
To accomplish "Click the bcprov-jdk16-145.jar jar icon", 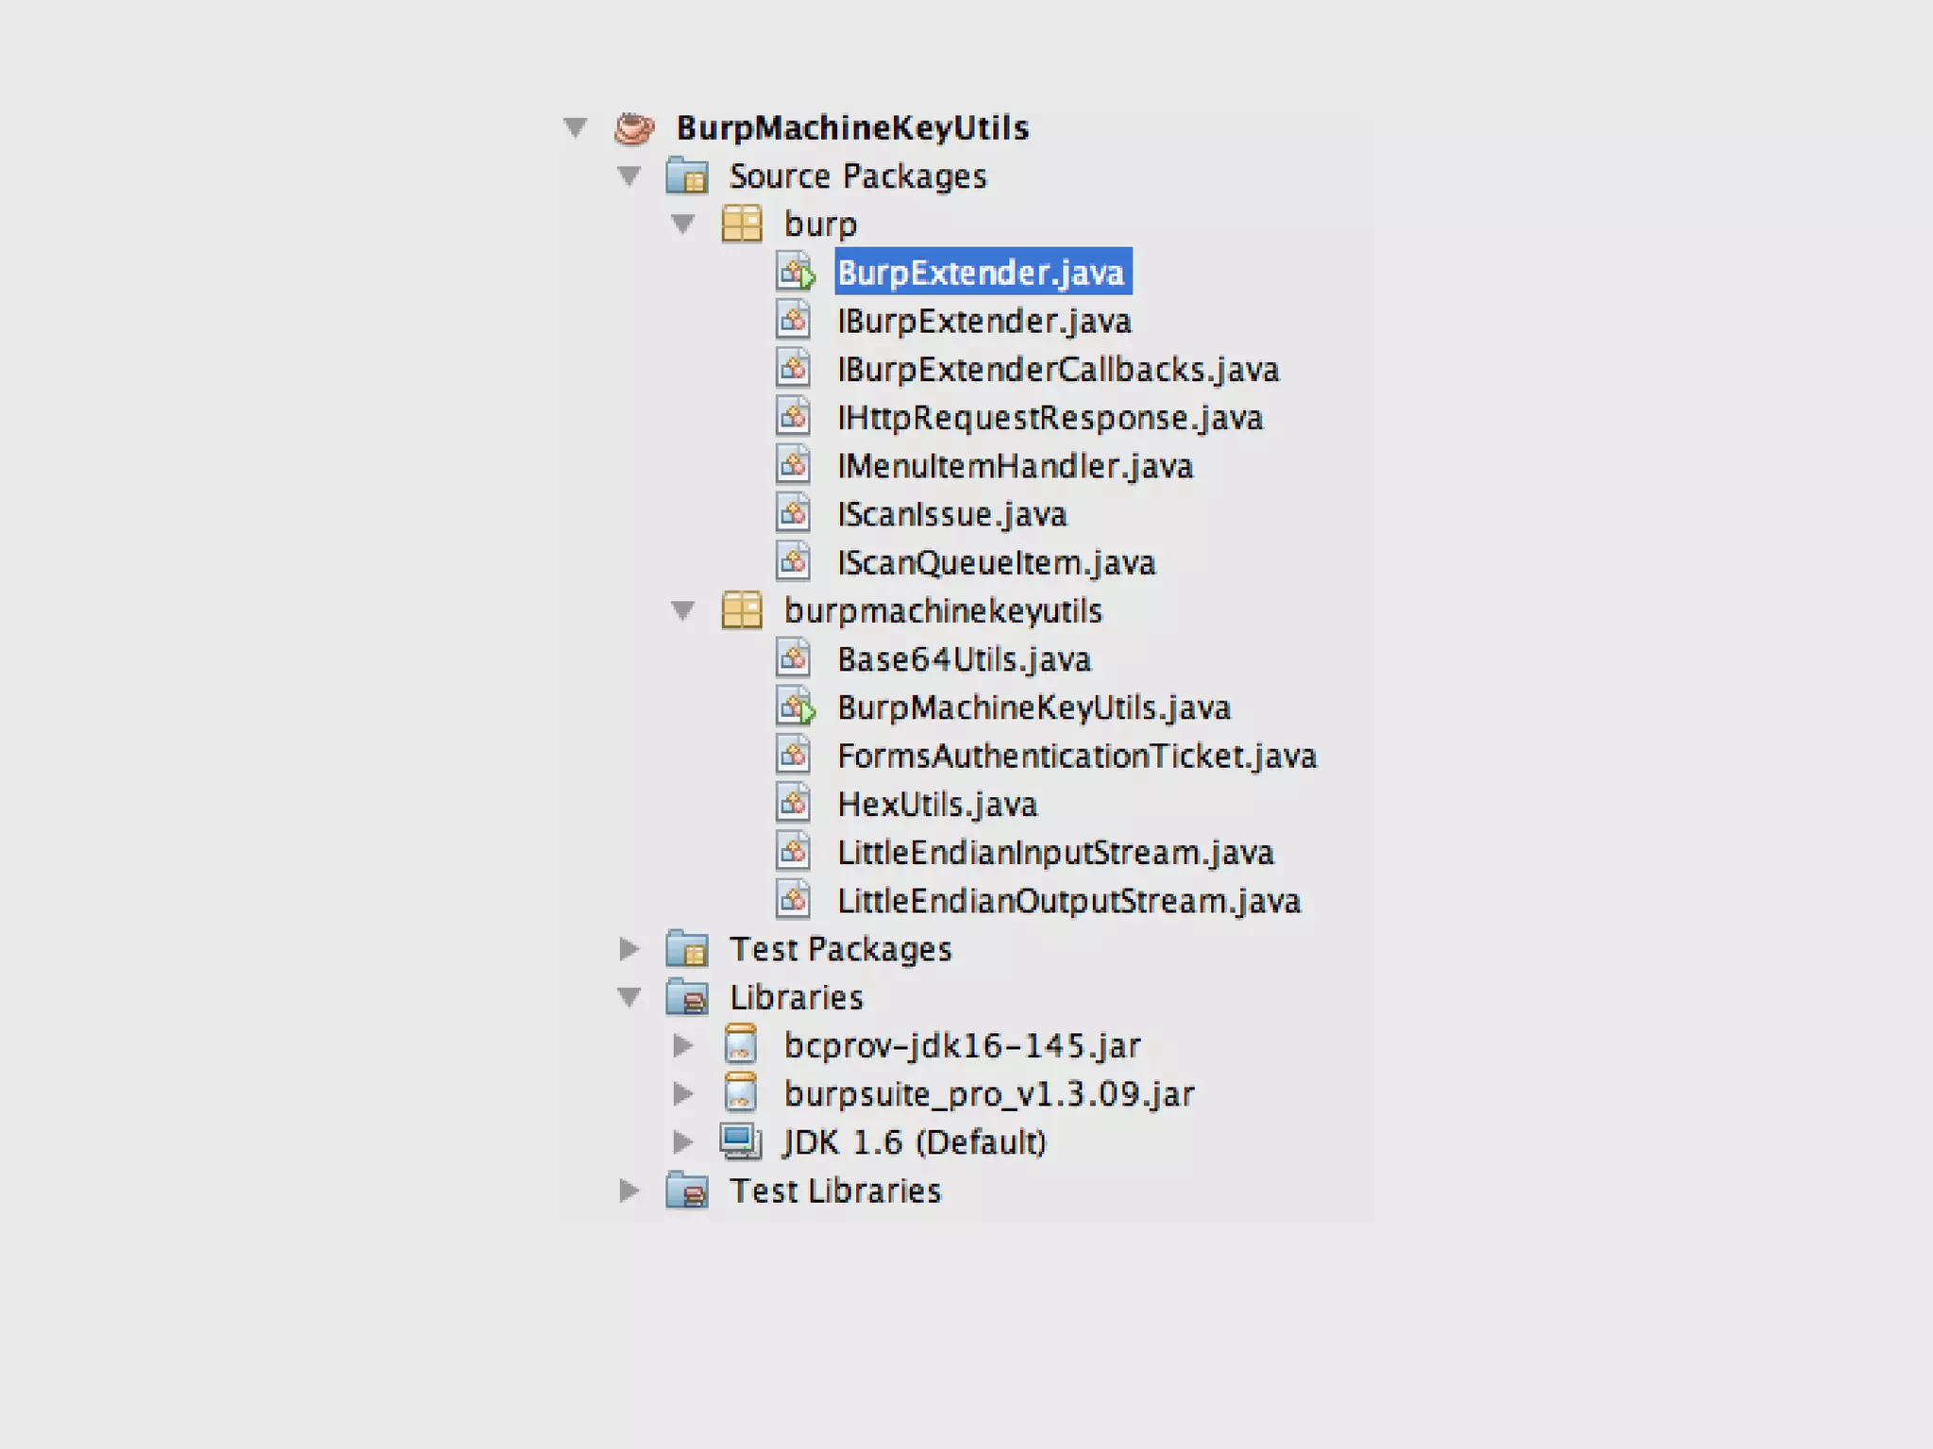I will (741, 1045).
